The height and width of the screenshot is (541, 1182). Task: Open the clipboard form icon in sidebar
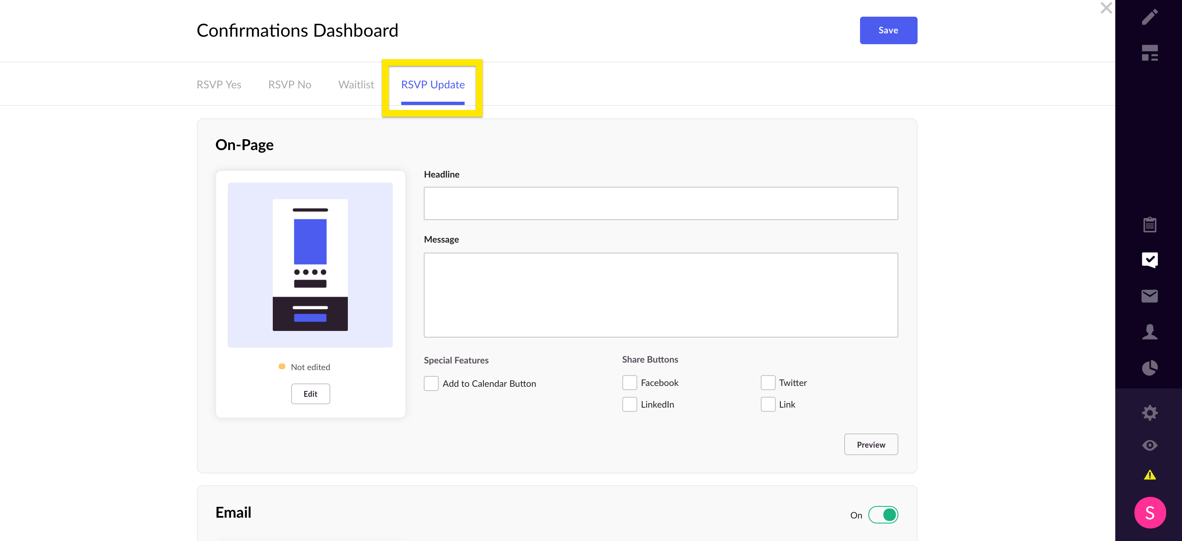1149,224
